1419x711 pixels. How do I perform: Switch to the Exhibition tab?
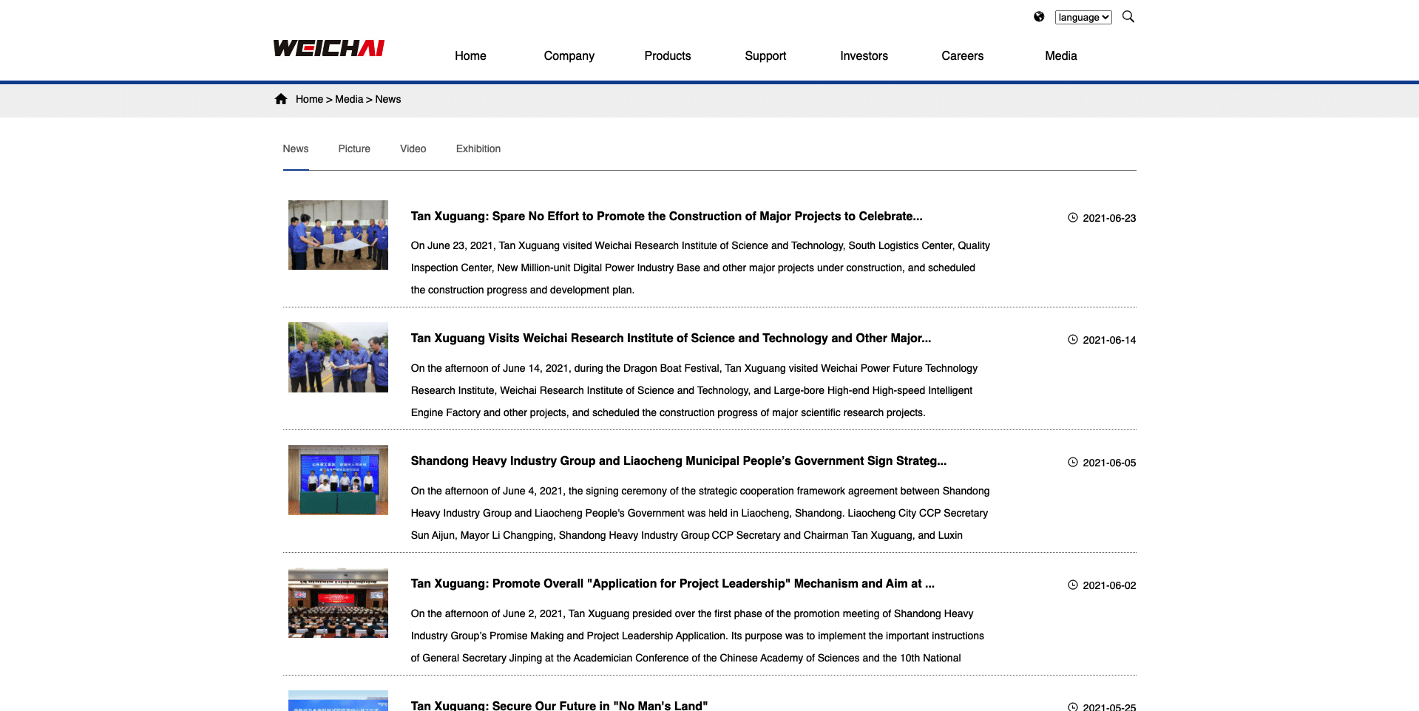coord(478,149)
